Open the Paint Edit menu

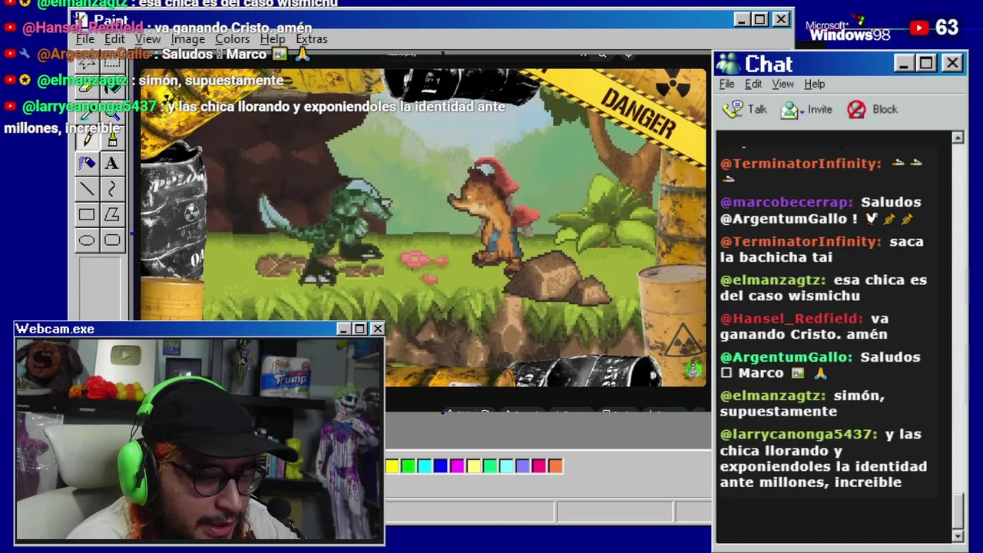pyautogui.click(x=114, y=39)
